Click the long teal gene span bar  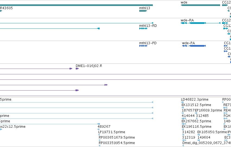(76, 5)
